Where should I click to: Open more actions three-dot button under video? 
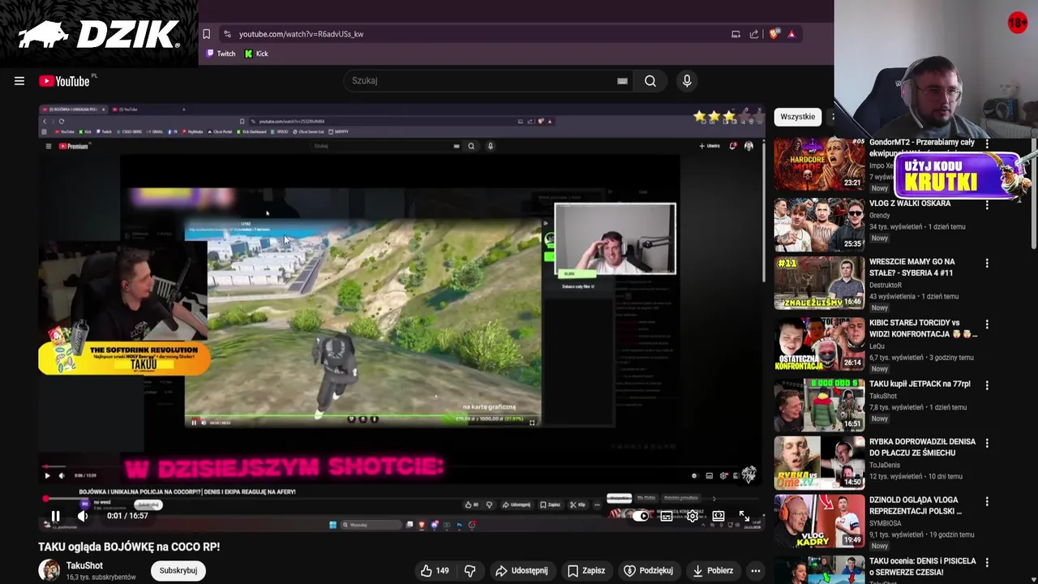[755, 570]
